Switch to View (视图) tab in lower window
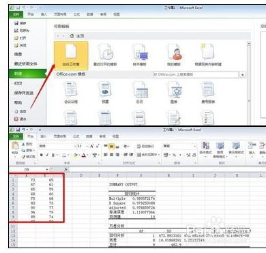Image resolution: width=266 pixels, height=253 pixels. click(115, 136)
